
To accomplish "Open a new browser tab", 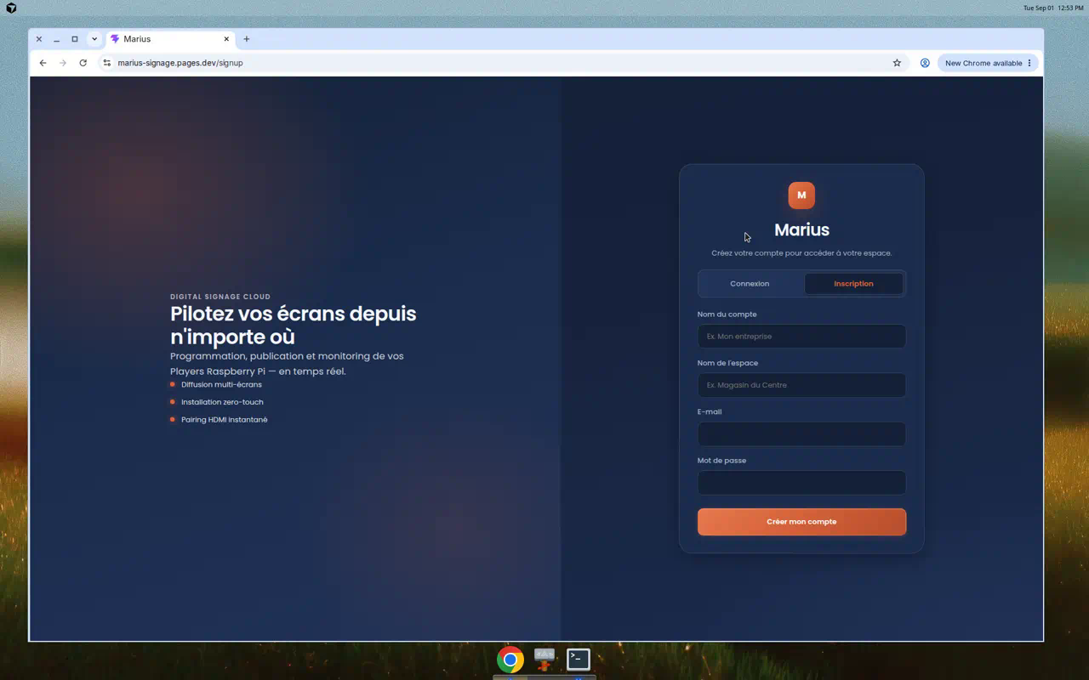I will [247, 39].
